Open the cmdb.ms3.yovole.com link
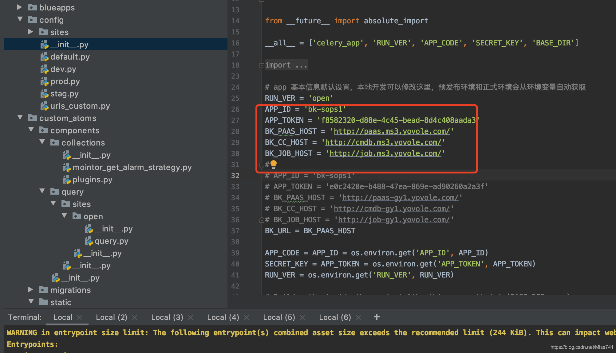This screenshot has height=353, width=616. click(383, 142)
